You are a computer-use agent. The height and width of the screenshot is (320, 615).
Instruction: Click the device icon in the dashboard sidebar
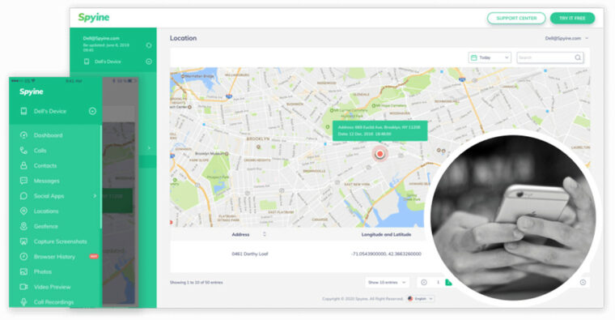pyautogui.click(x=87, y=62)
